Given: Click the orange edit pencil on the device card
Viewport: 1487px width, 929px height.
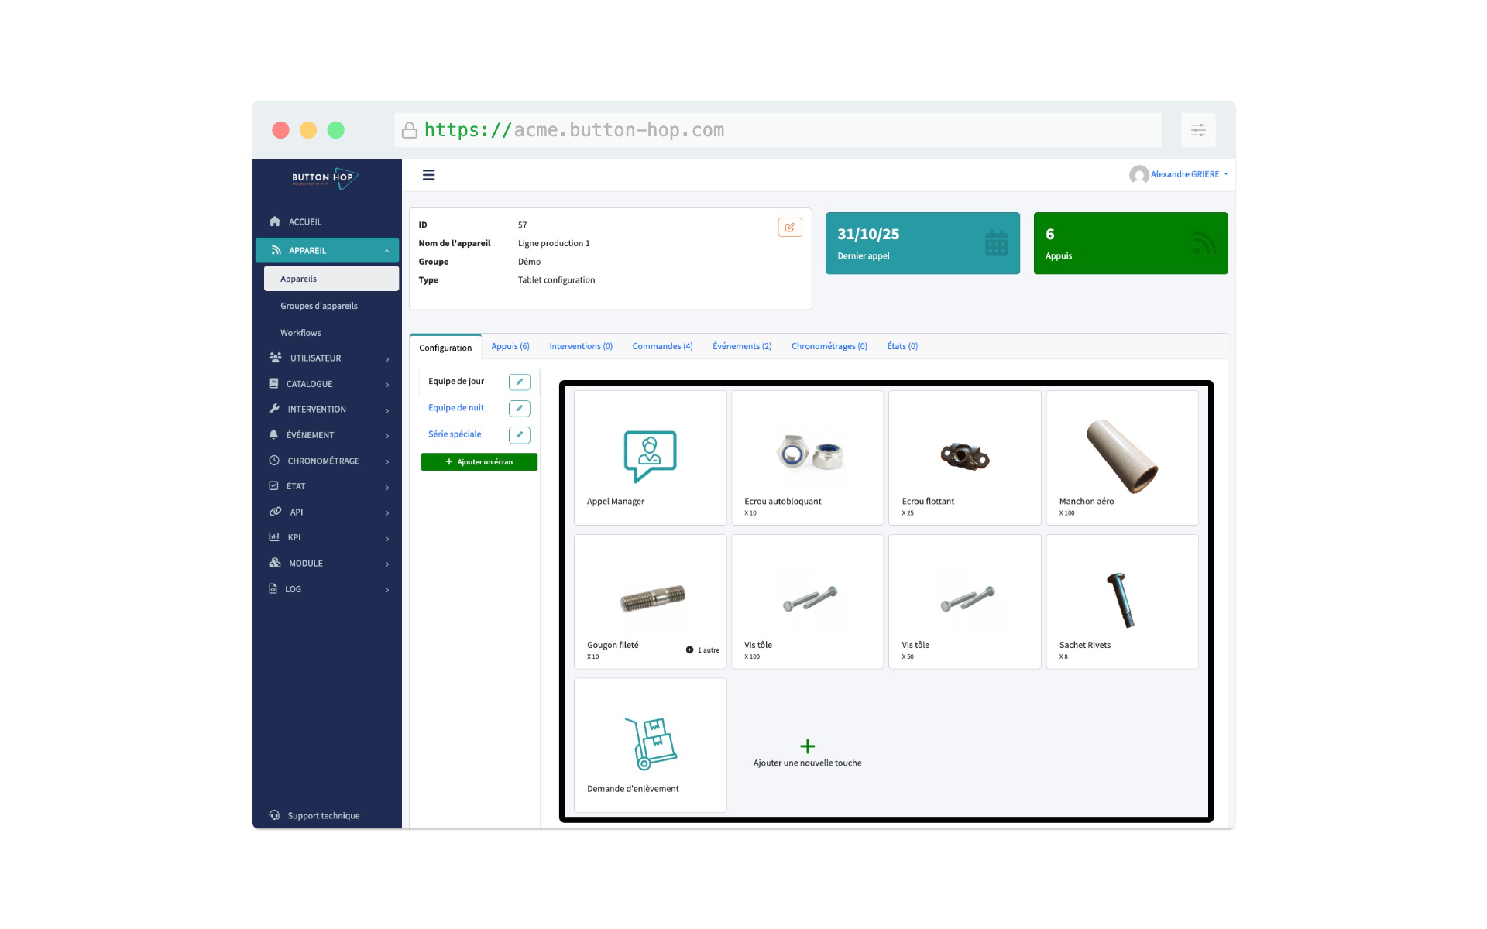Looking at the screenshot, I should 789,227.
